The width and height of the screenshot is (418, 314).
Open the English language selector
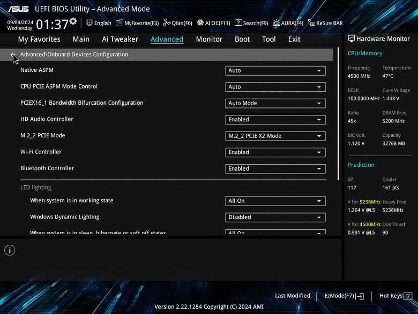tap(99, 23)
